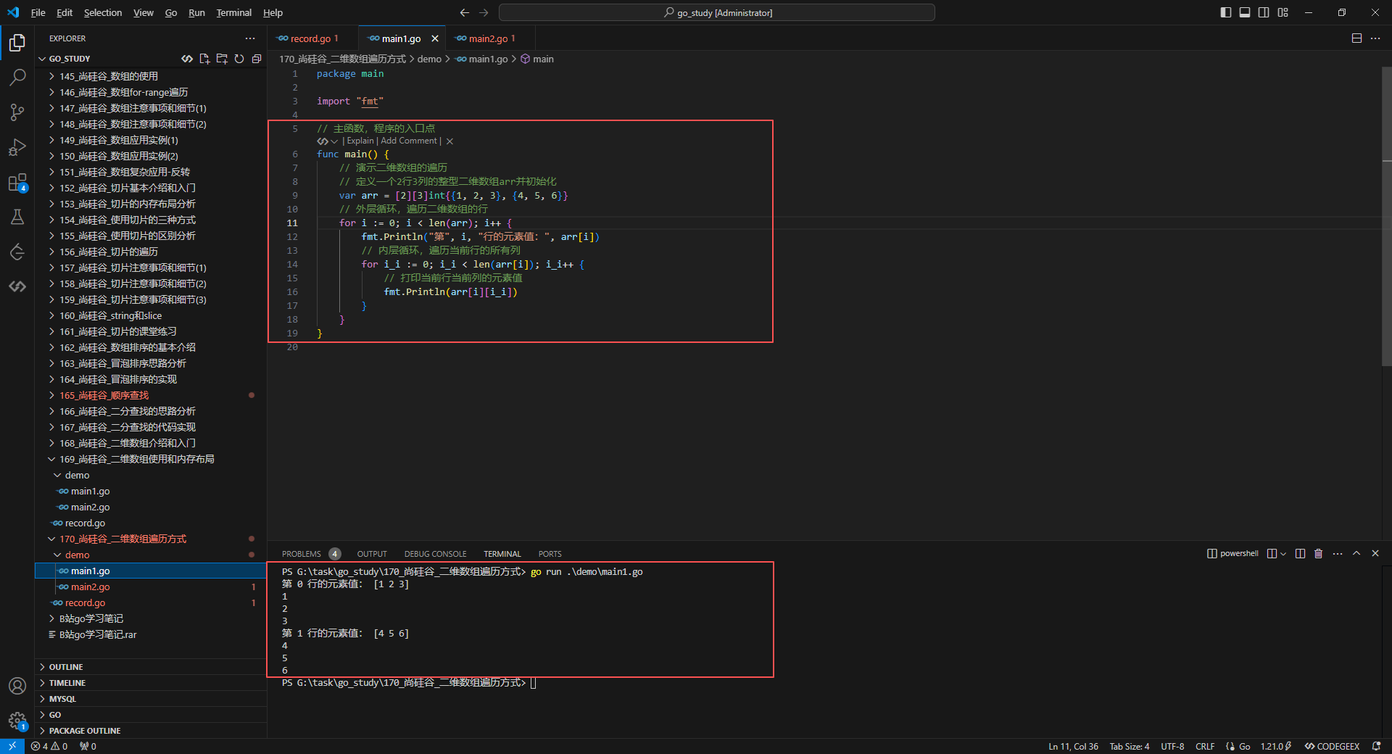Dismiss the code lens above func main
The image size is (1392, 754).
click(x=449, y=141)
